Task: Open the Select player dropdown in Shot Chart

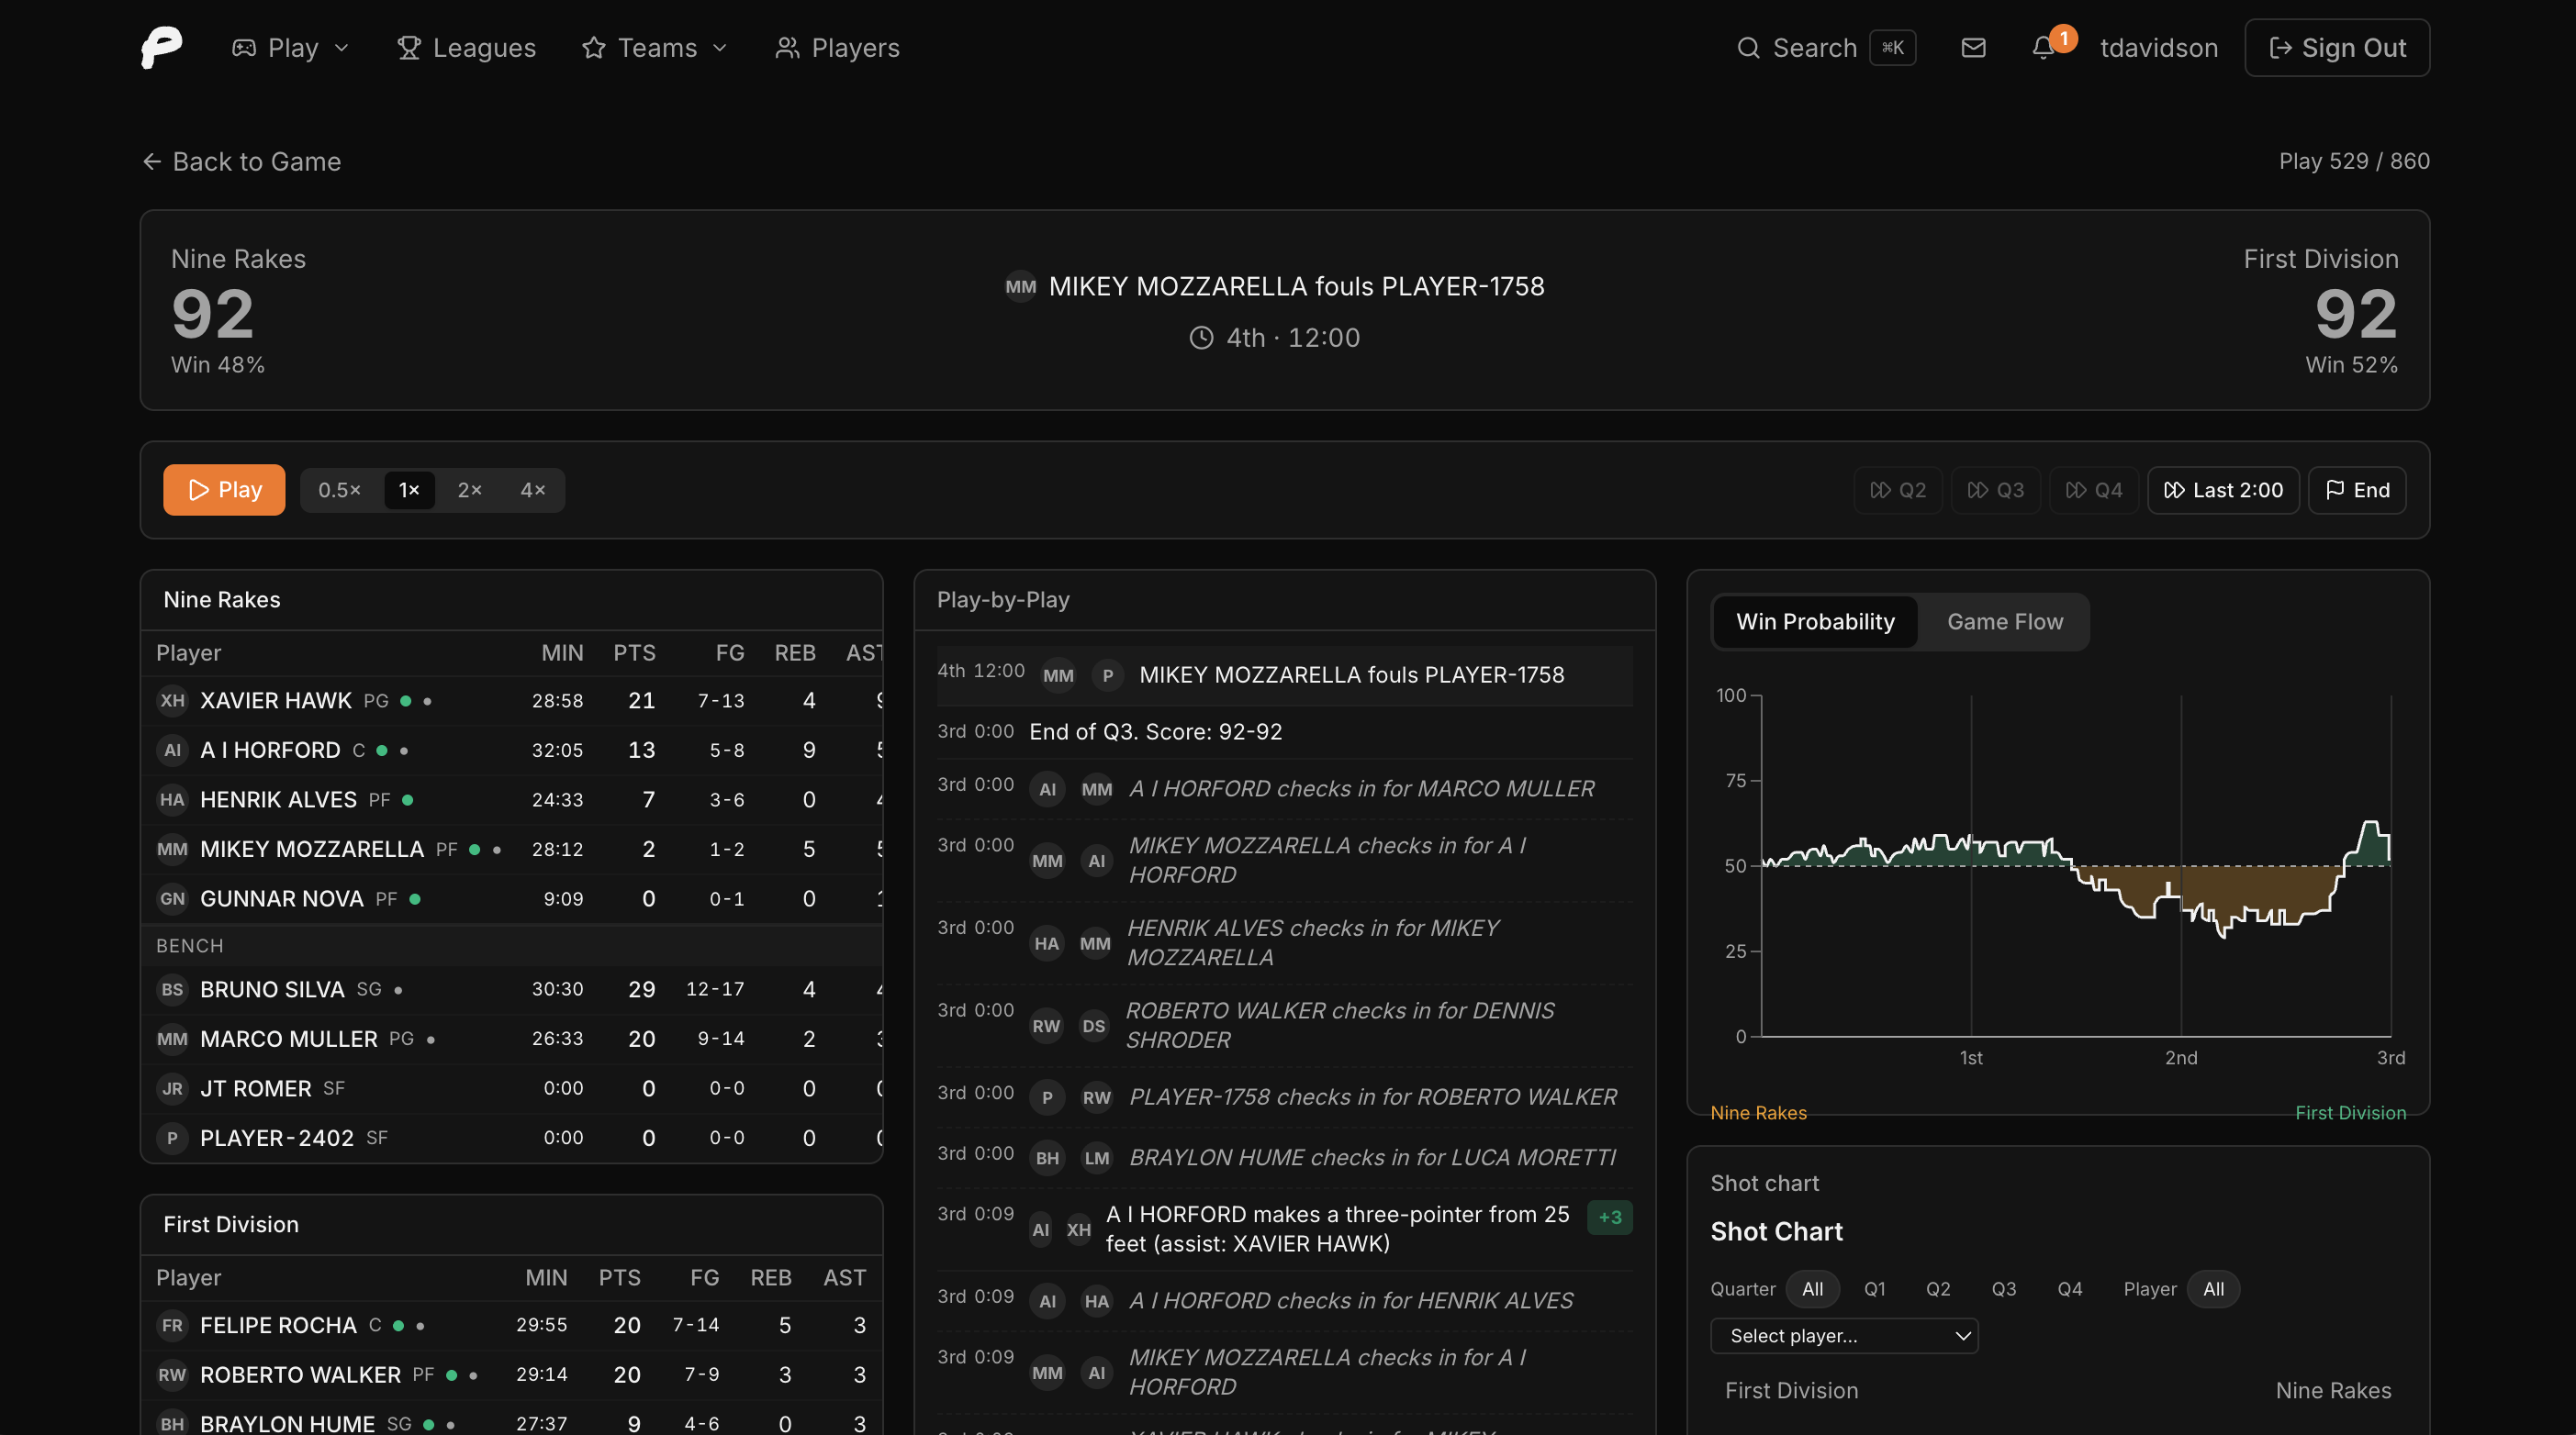Action: [1843, 1336]
